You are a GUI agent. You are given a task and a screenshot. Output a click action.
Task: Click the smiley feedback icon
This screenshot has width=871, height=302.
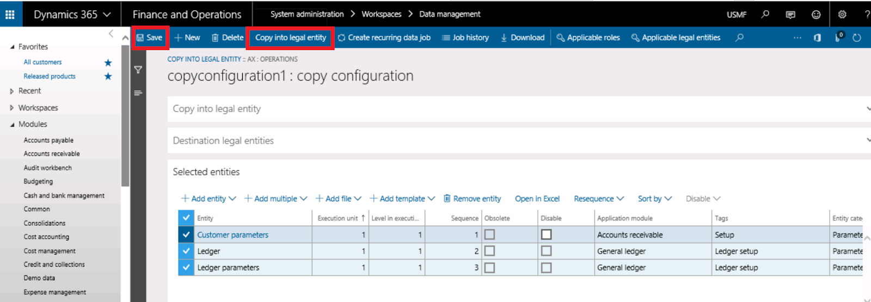click(x=816, y=15)
